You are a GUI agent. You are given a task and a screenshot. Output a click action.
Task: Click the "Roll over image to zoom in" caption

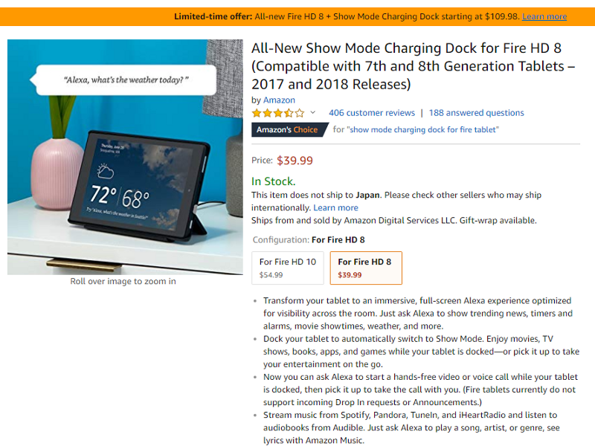pyautogui.click(x=123, y=282)
